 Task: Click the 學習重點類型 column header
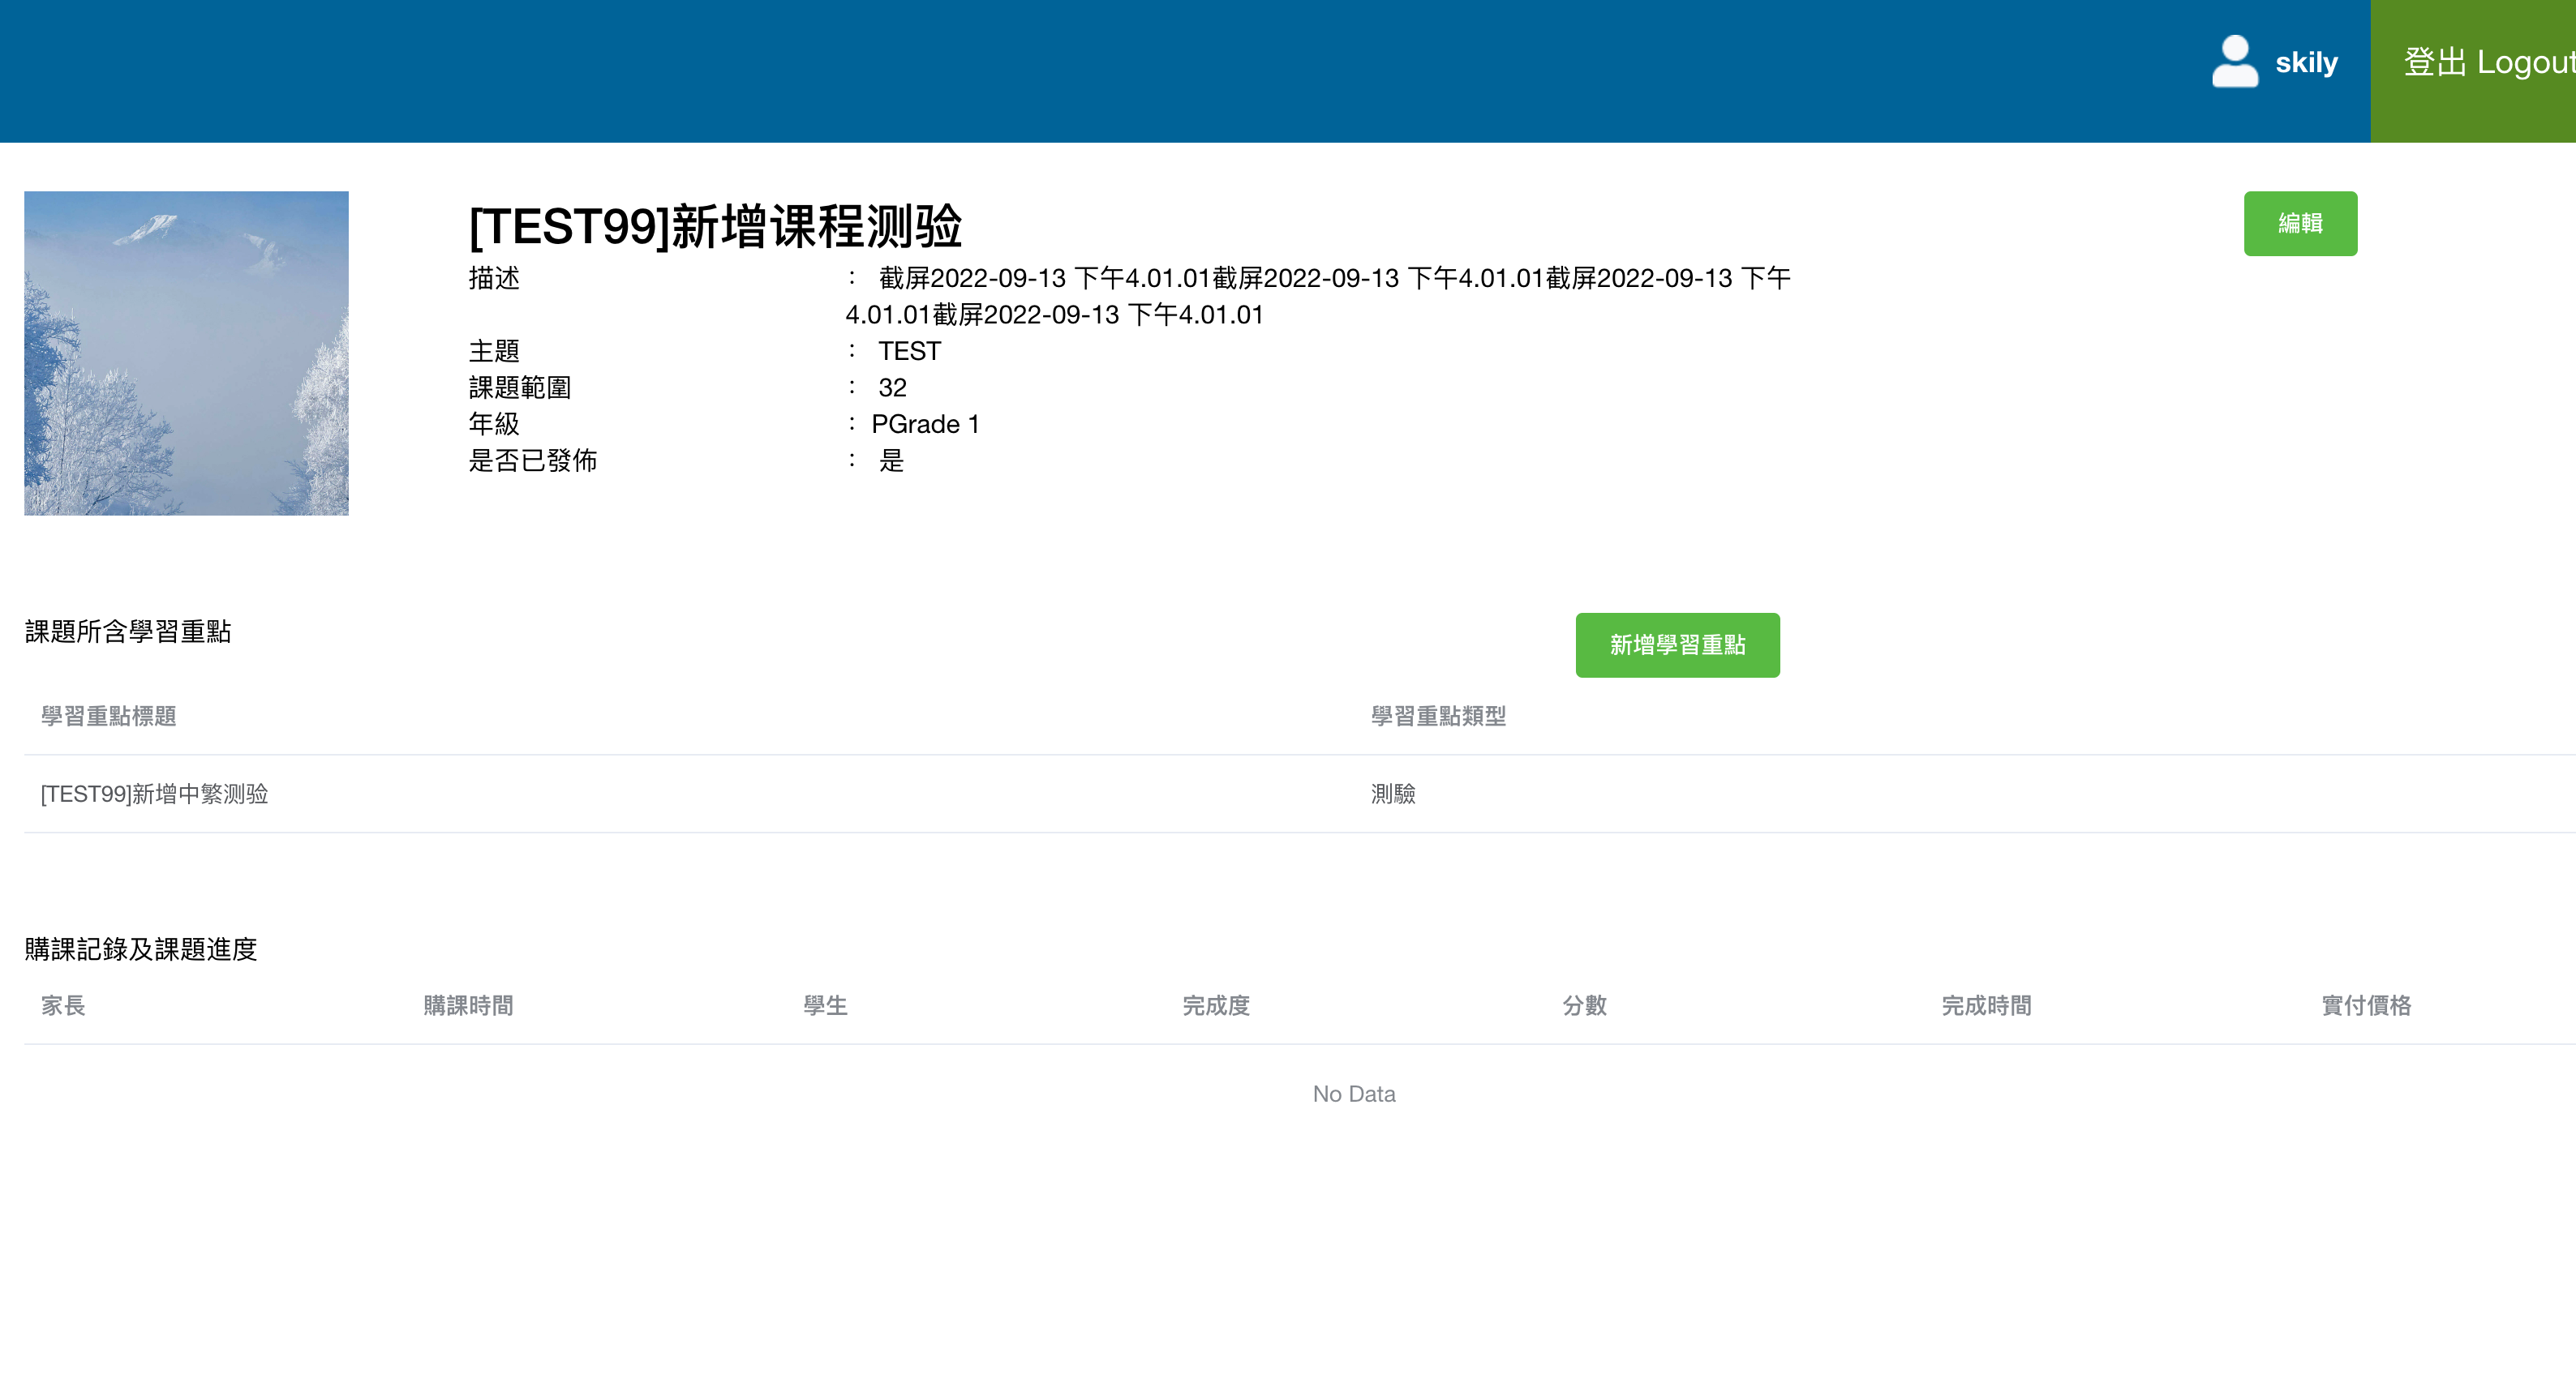[x=1438, y=716]
